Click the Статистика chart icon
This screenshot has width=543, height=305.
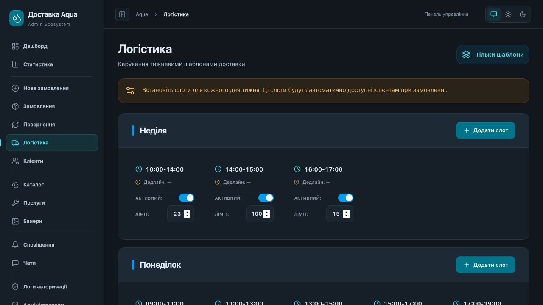pyautogui.click(x=15, y=64)
